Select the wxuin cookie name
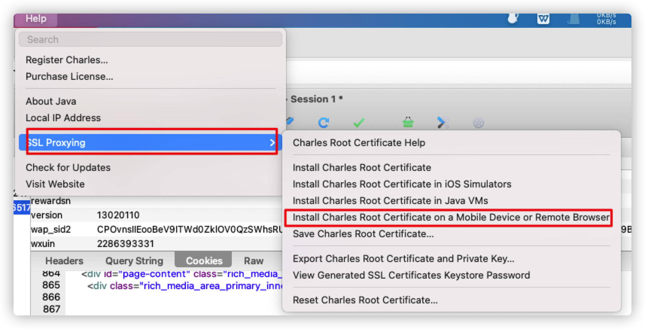This screenshot has width=645, height=329. click(x=43, y=244)
